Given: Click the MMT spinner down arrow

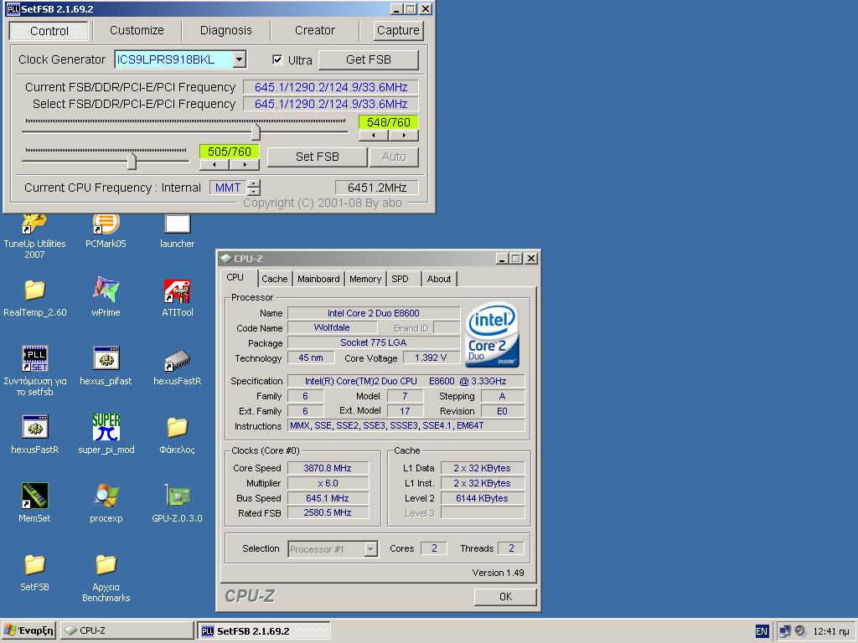Looking at the screenshot, I should 253,192.
